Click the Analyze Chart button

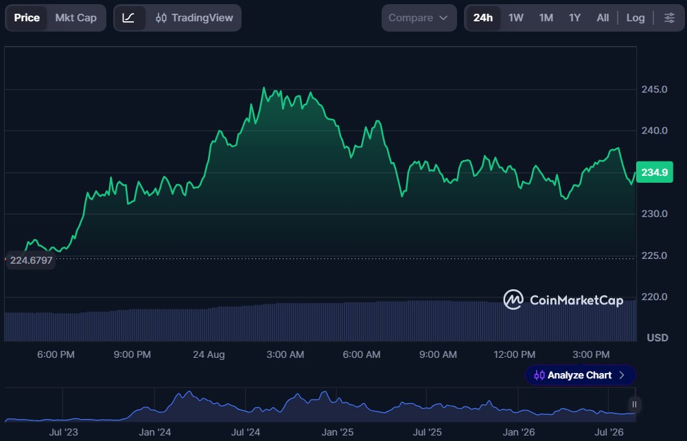click(x=580, y=375)
